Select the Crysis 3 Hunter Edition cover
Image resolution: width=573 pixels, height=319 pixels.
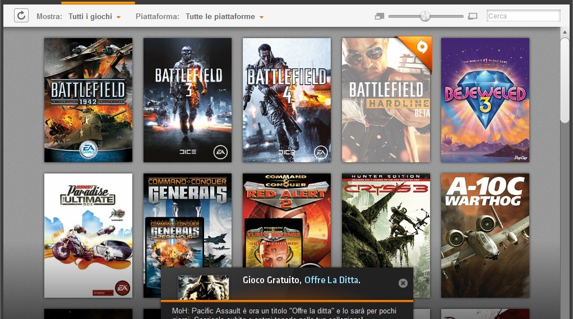click(x=386, y=221)
